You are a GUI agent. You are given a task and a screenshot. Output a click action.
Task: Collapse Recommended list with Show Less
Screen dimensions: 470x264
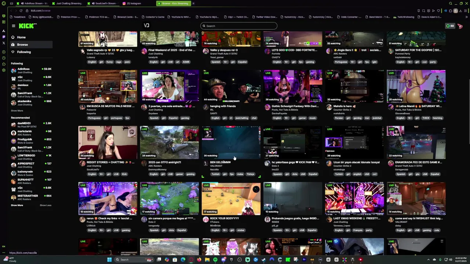pyautogui.click(x=46, y=205)
